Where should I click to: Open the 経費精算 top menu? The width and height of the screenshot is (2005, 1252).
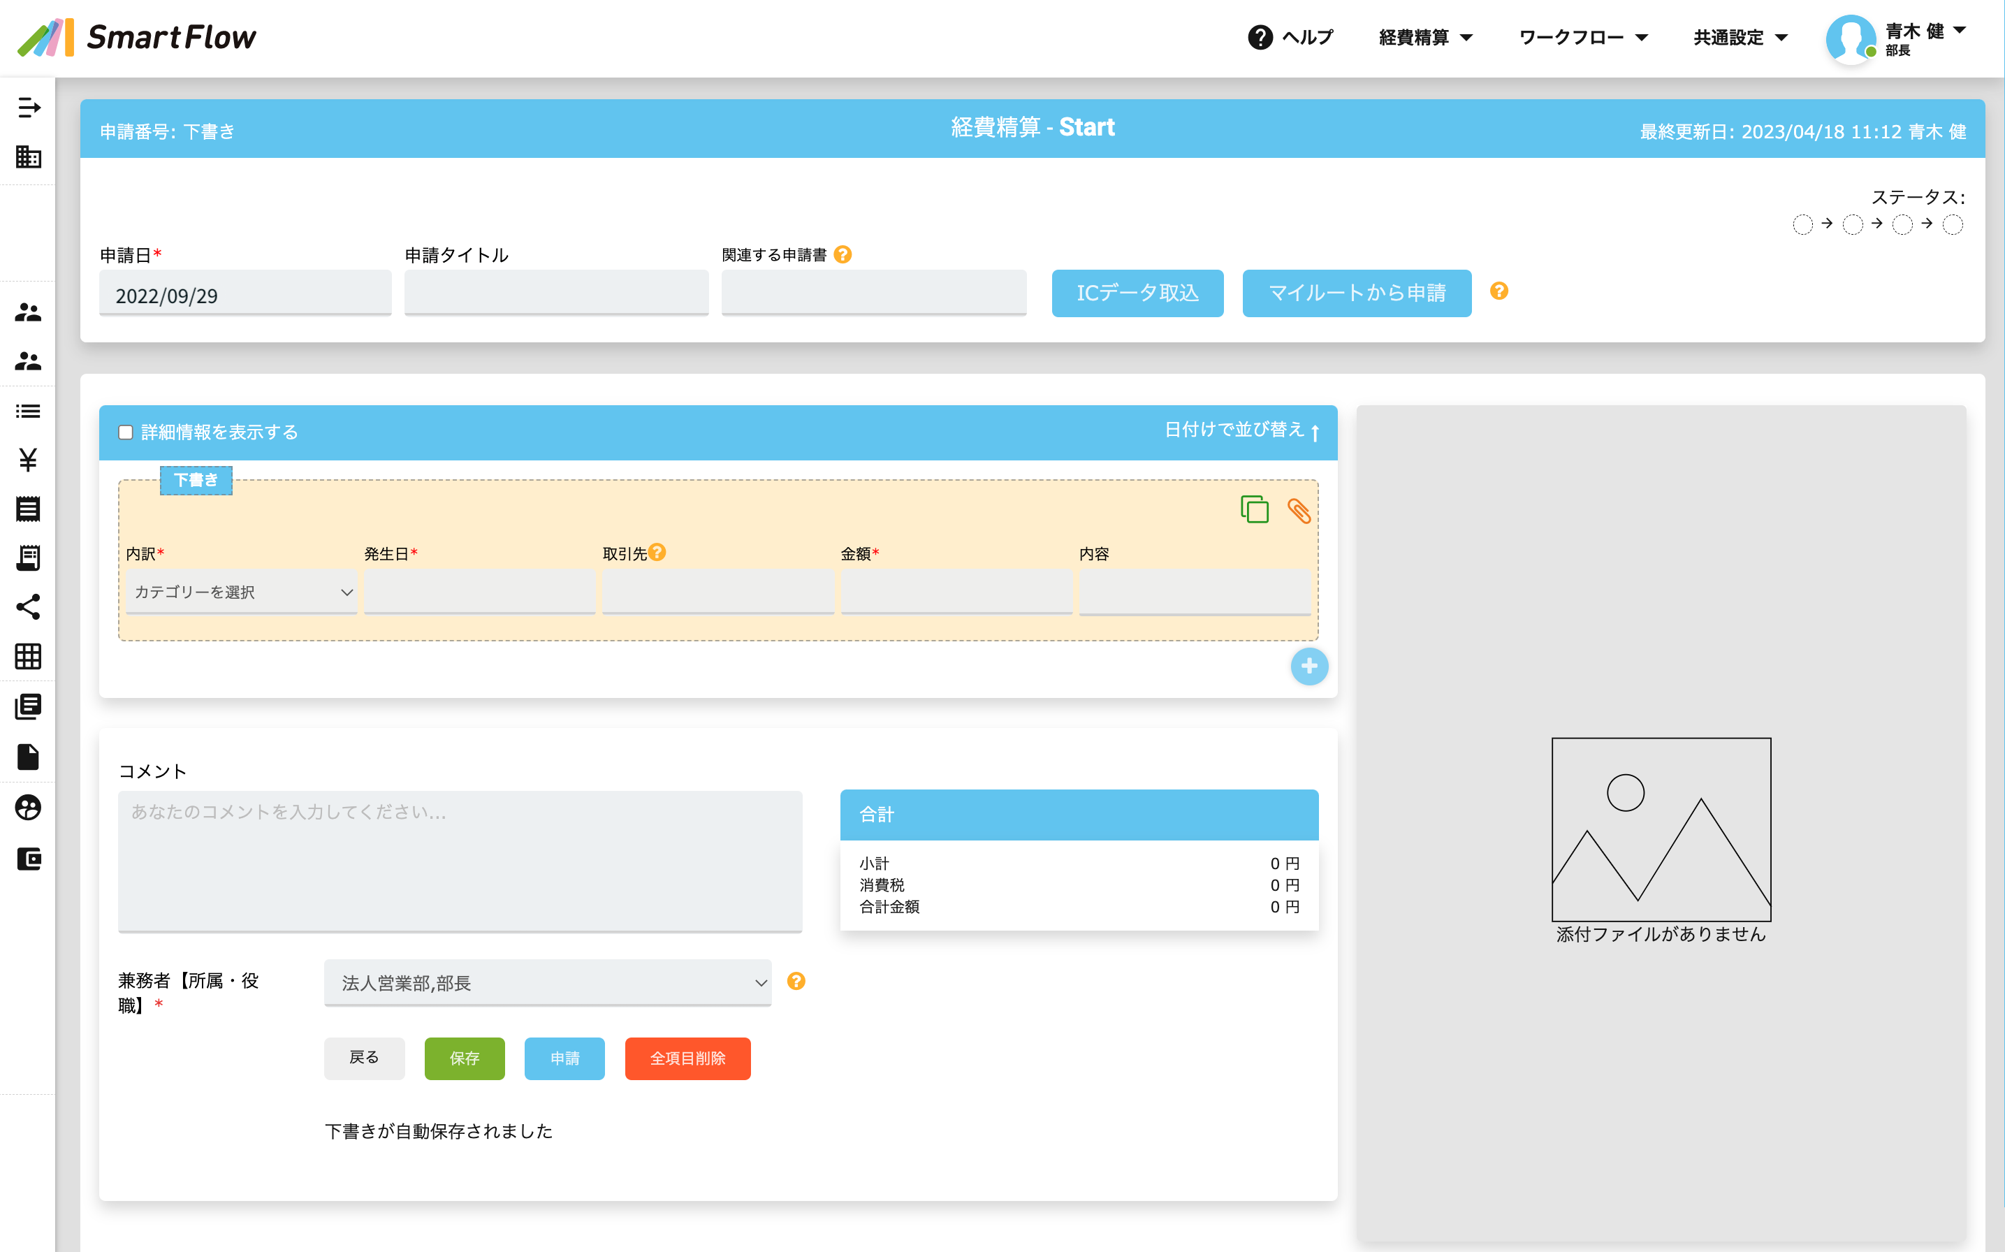1424,37
